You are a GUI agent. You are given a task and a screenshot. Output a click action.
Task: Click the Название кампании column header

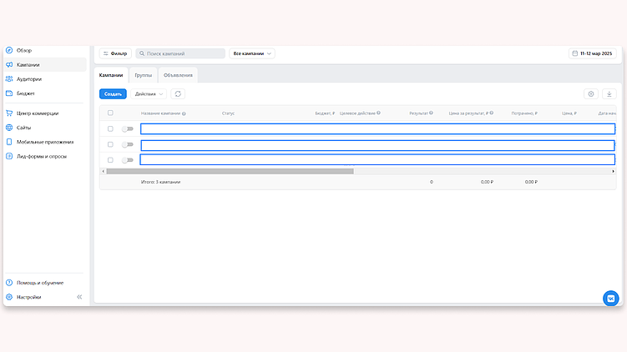(161, 113)
